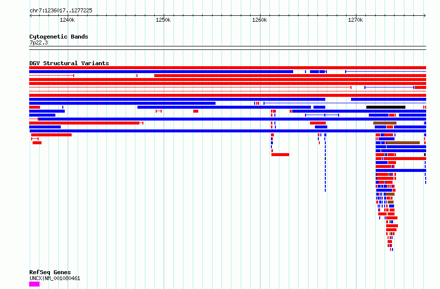Viewport: 440px width, 289px height.
Task: Select the small red block under the tiny red bracket
Action: (x=37, y=143)
